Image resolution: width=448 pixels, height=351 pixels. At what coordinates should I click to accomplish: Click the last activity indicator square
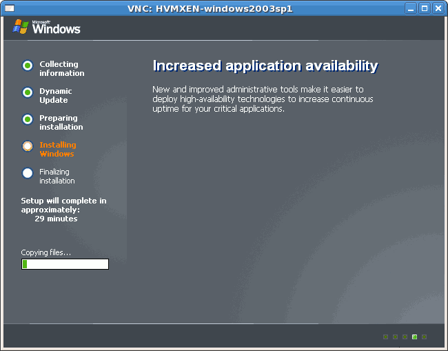(425, 337)
